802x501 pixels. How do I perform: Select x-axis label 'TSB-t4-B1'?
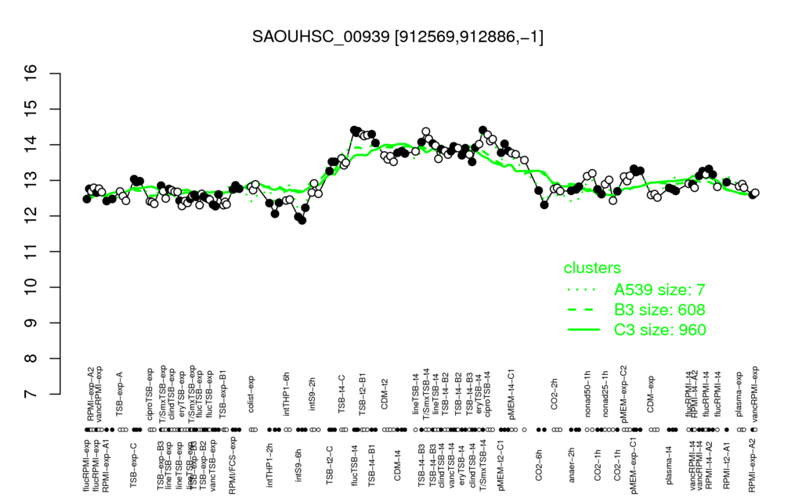click(x=372, y=465)
